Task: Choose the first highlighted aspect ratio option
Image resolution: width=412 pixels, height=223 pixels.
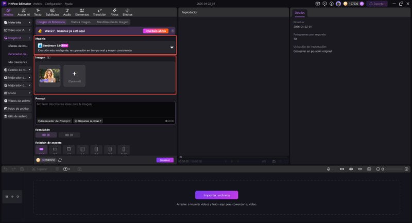Action: (x=42, y=149)
